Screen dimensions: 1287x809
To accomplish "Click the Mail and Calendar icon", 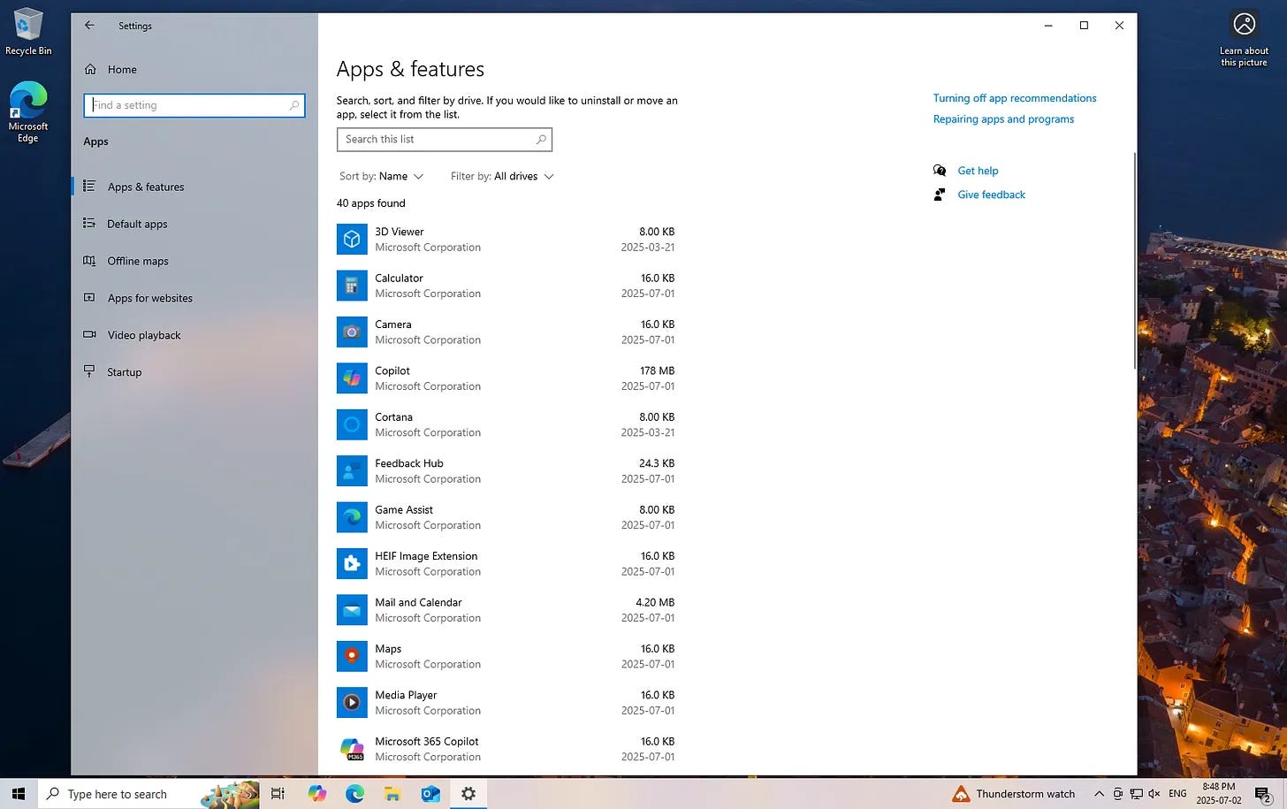I will [352, 610].
